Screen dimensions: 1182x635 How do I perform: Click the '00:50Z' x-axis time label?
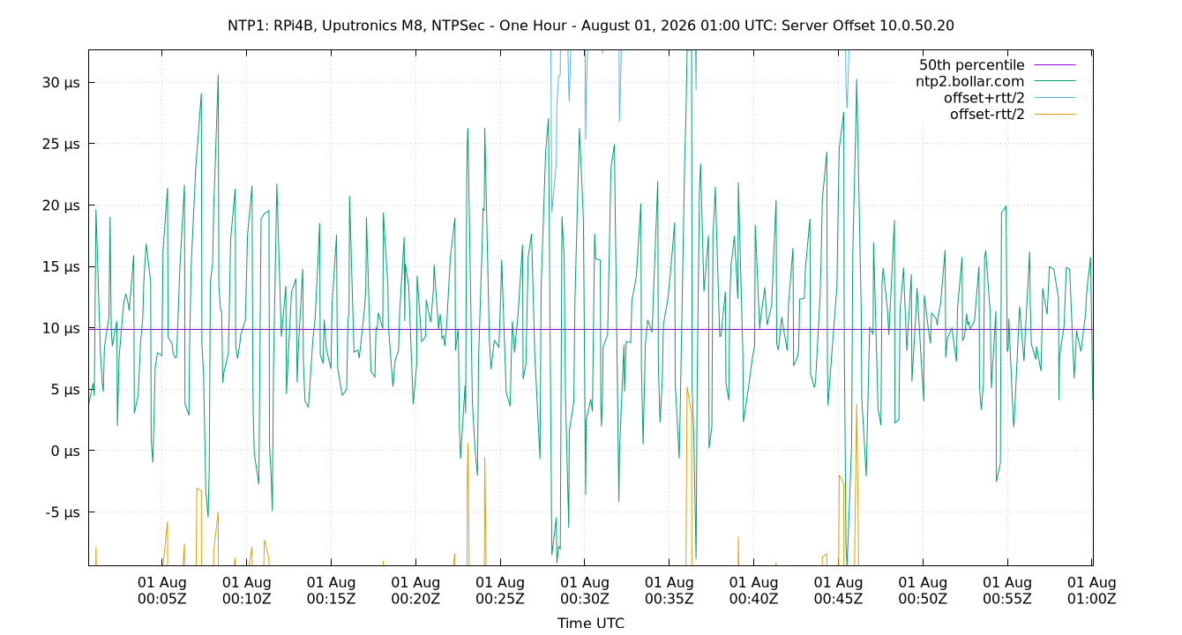pos(923,599)
